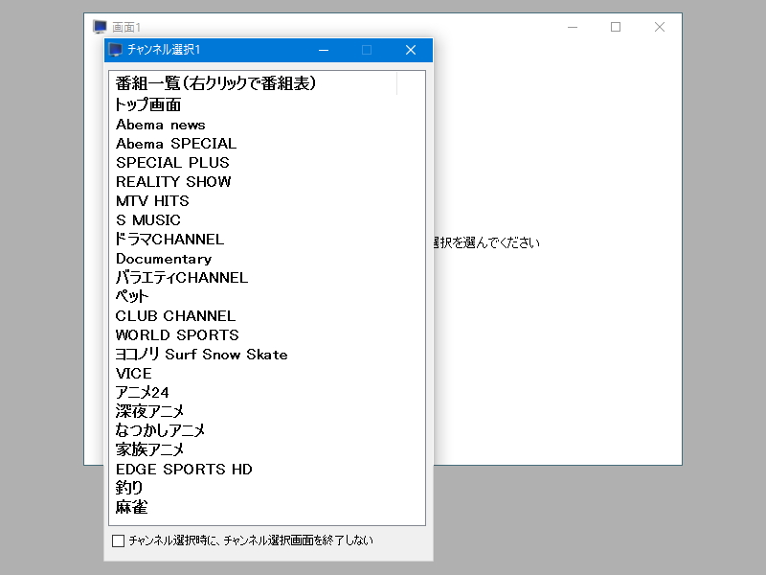Select 番組一覧(右クリックで番組表) list entry
Viewport: 766px width, 575px height.
pyautogui.click(x=216, y=83)
